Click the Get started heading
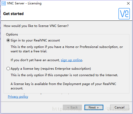The height and width of the screenshot is (114, 133). click(13, 14)
